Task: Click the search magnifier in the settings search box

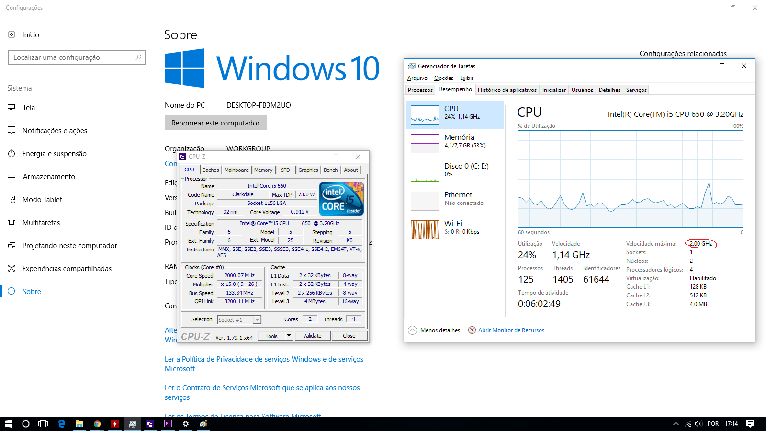Action: (138, 57)
